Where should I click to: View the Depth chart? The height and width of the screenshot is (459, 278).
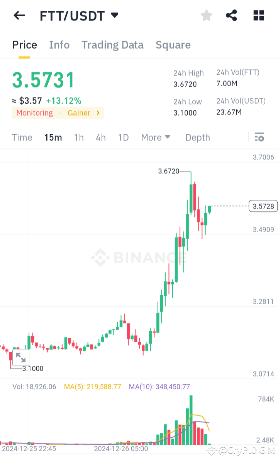coord(197,137)
